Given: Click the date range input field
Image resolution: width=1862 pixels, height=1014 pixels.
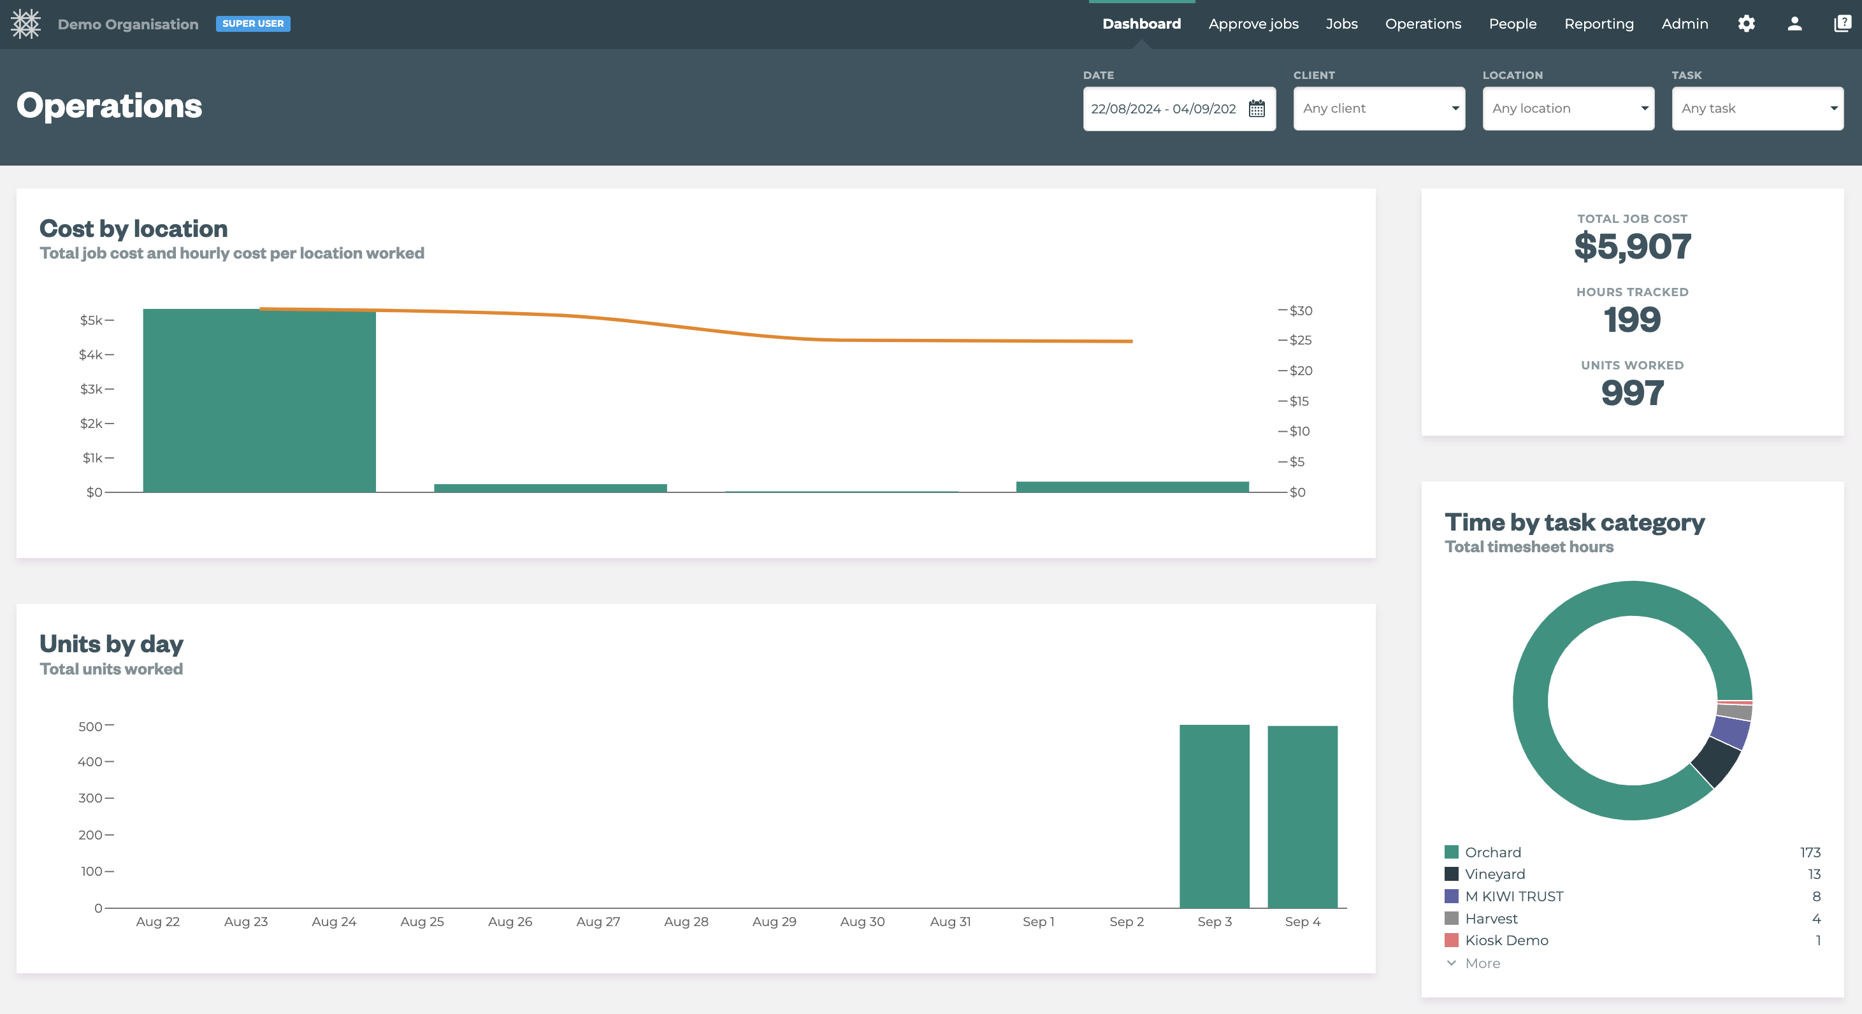Looking at the screenshot, I should tap(1164, 108).
